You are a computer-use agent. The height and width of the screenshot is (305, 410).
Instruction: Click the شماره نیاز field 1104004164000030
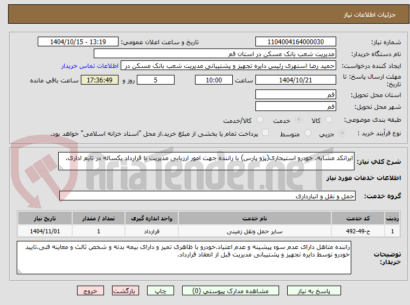point(295,42)
